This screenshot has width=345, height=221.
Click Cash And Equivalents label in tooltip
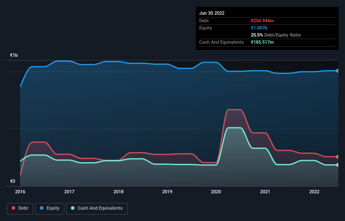221,42
